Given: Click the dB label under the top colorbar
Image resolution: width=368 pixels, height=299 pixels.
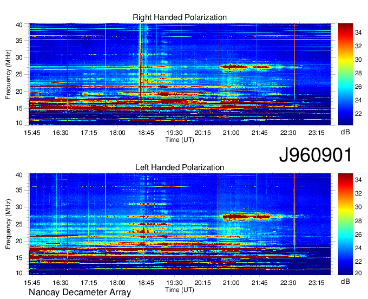Looking at the screenshot, I should click(345, 132).
